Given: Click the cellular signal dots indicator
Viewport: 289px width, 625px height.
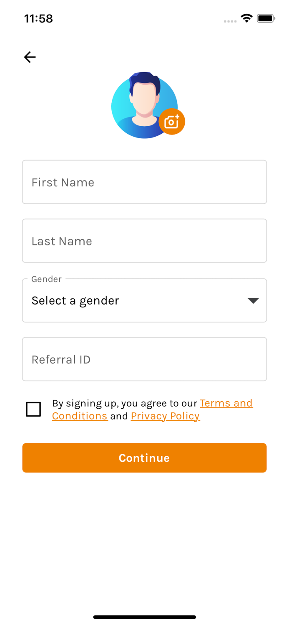Looking at the screenshot, I should pyautogui.click(x=230, y=21).
